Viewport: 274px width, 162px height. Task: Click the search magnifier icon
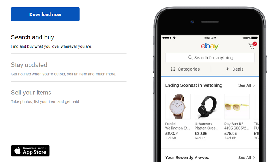(x=190, y=58)
